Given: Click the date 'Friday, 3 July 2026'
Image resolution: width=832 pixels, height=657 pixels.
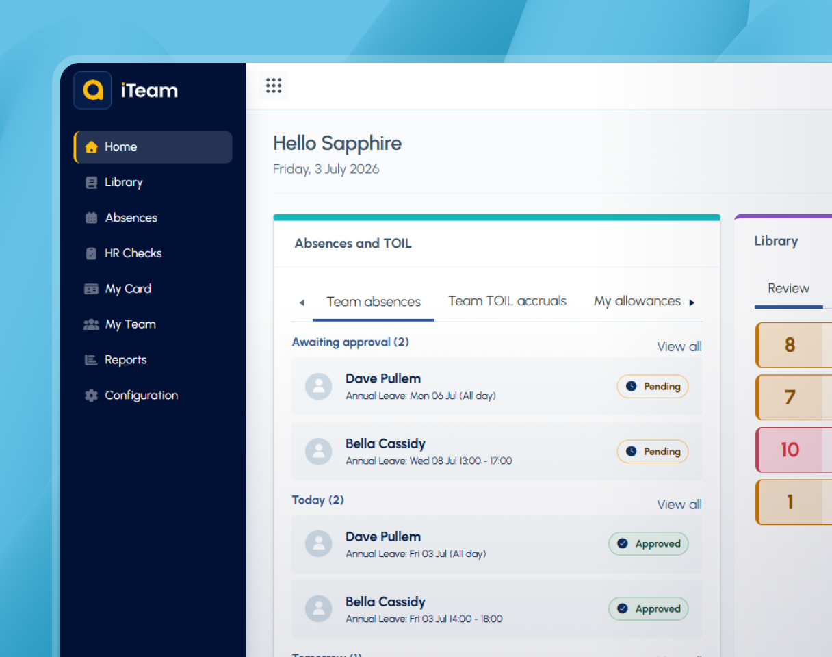Looking at the screenshot, I should pos(326,169).
